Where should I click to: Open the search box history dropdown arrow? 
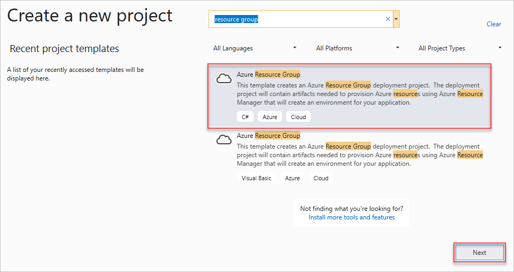396,19
